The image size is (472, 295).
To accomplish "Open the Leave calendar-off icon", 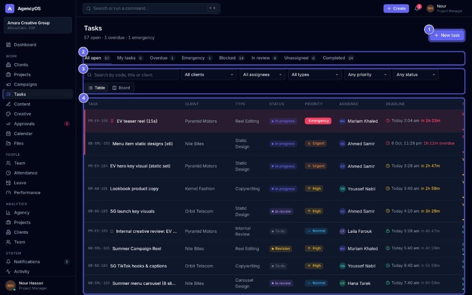I will pyautogui.click(x=8, y=183).
